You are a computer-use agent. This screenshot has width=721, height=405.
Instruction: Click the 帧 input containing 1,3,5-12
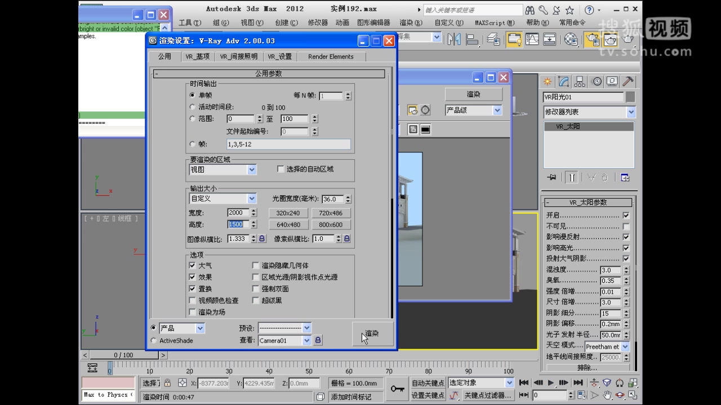click(x=288, y=144)
